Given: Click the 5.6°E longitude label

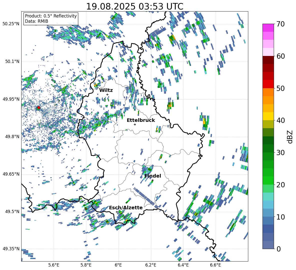Looking at the screenshot, I should [54, 265].
